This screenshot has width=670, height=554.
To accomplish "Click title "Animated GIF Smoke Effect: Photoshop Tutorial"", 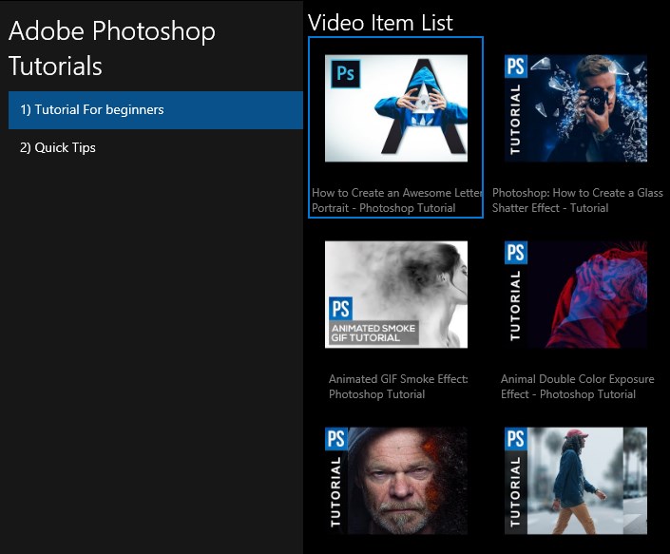I will pos(398,387).
